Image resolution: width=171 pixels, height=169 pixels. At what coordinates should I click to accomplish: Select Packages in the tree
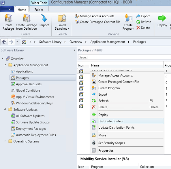(43, 78)
